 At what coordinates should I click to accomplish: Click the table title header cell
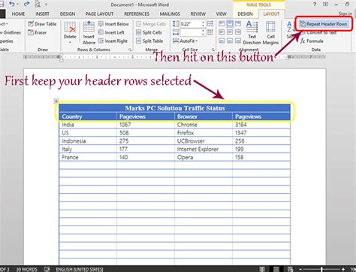175,108
